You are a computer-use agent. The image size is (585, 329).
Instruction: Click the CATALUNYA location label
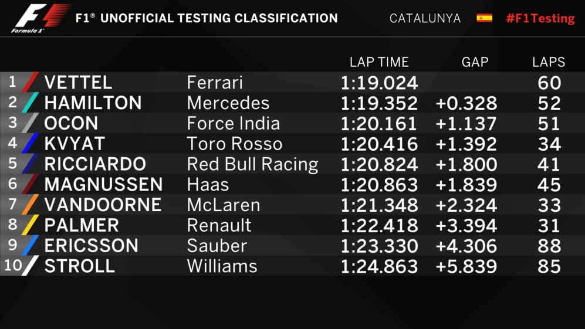coord(425,18)
